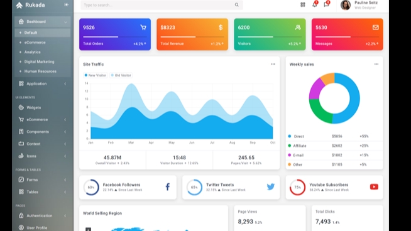411x231 pixels.
Task: Open the apps grid icon in header
Action: click(303, 5)
